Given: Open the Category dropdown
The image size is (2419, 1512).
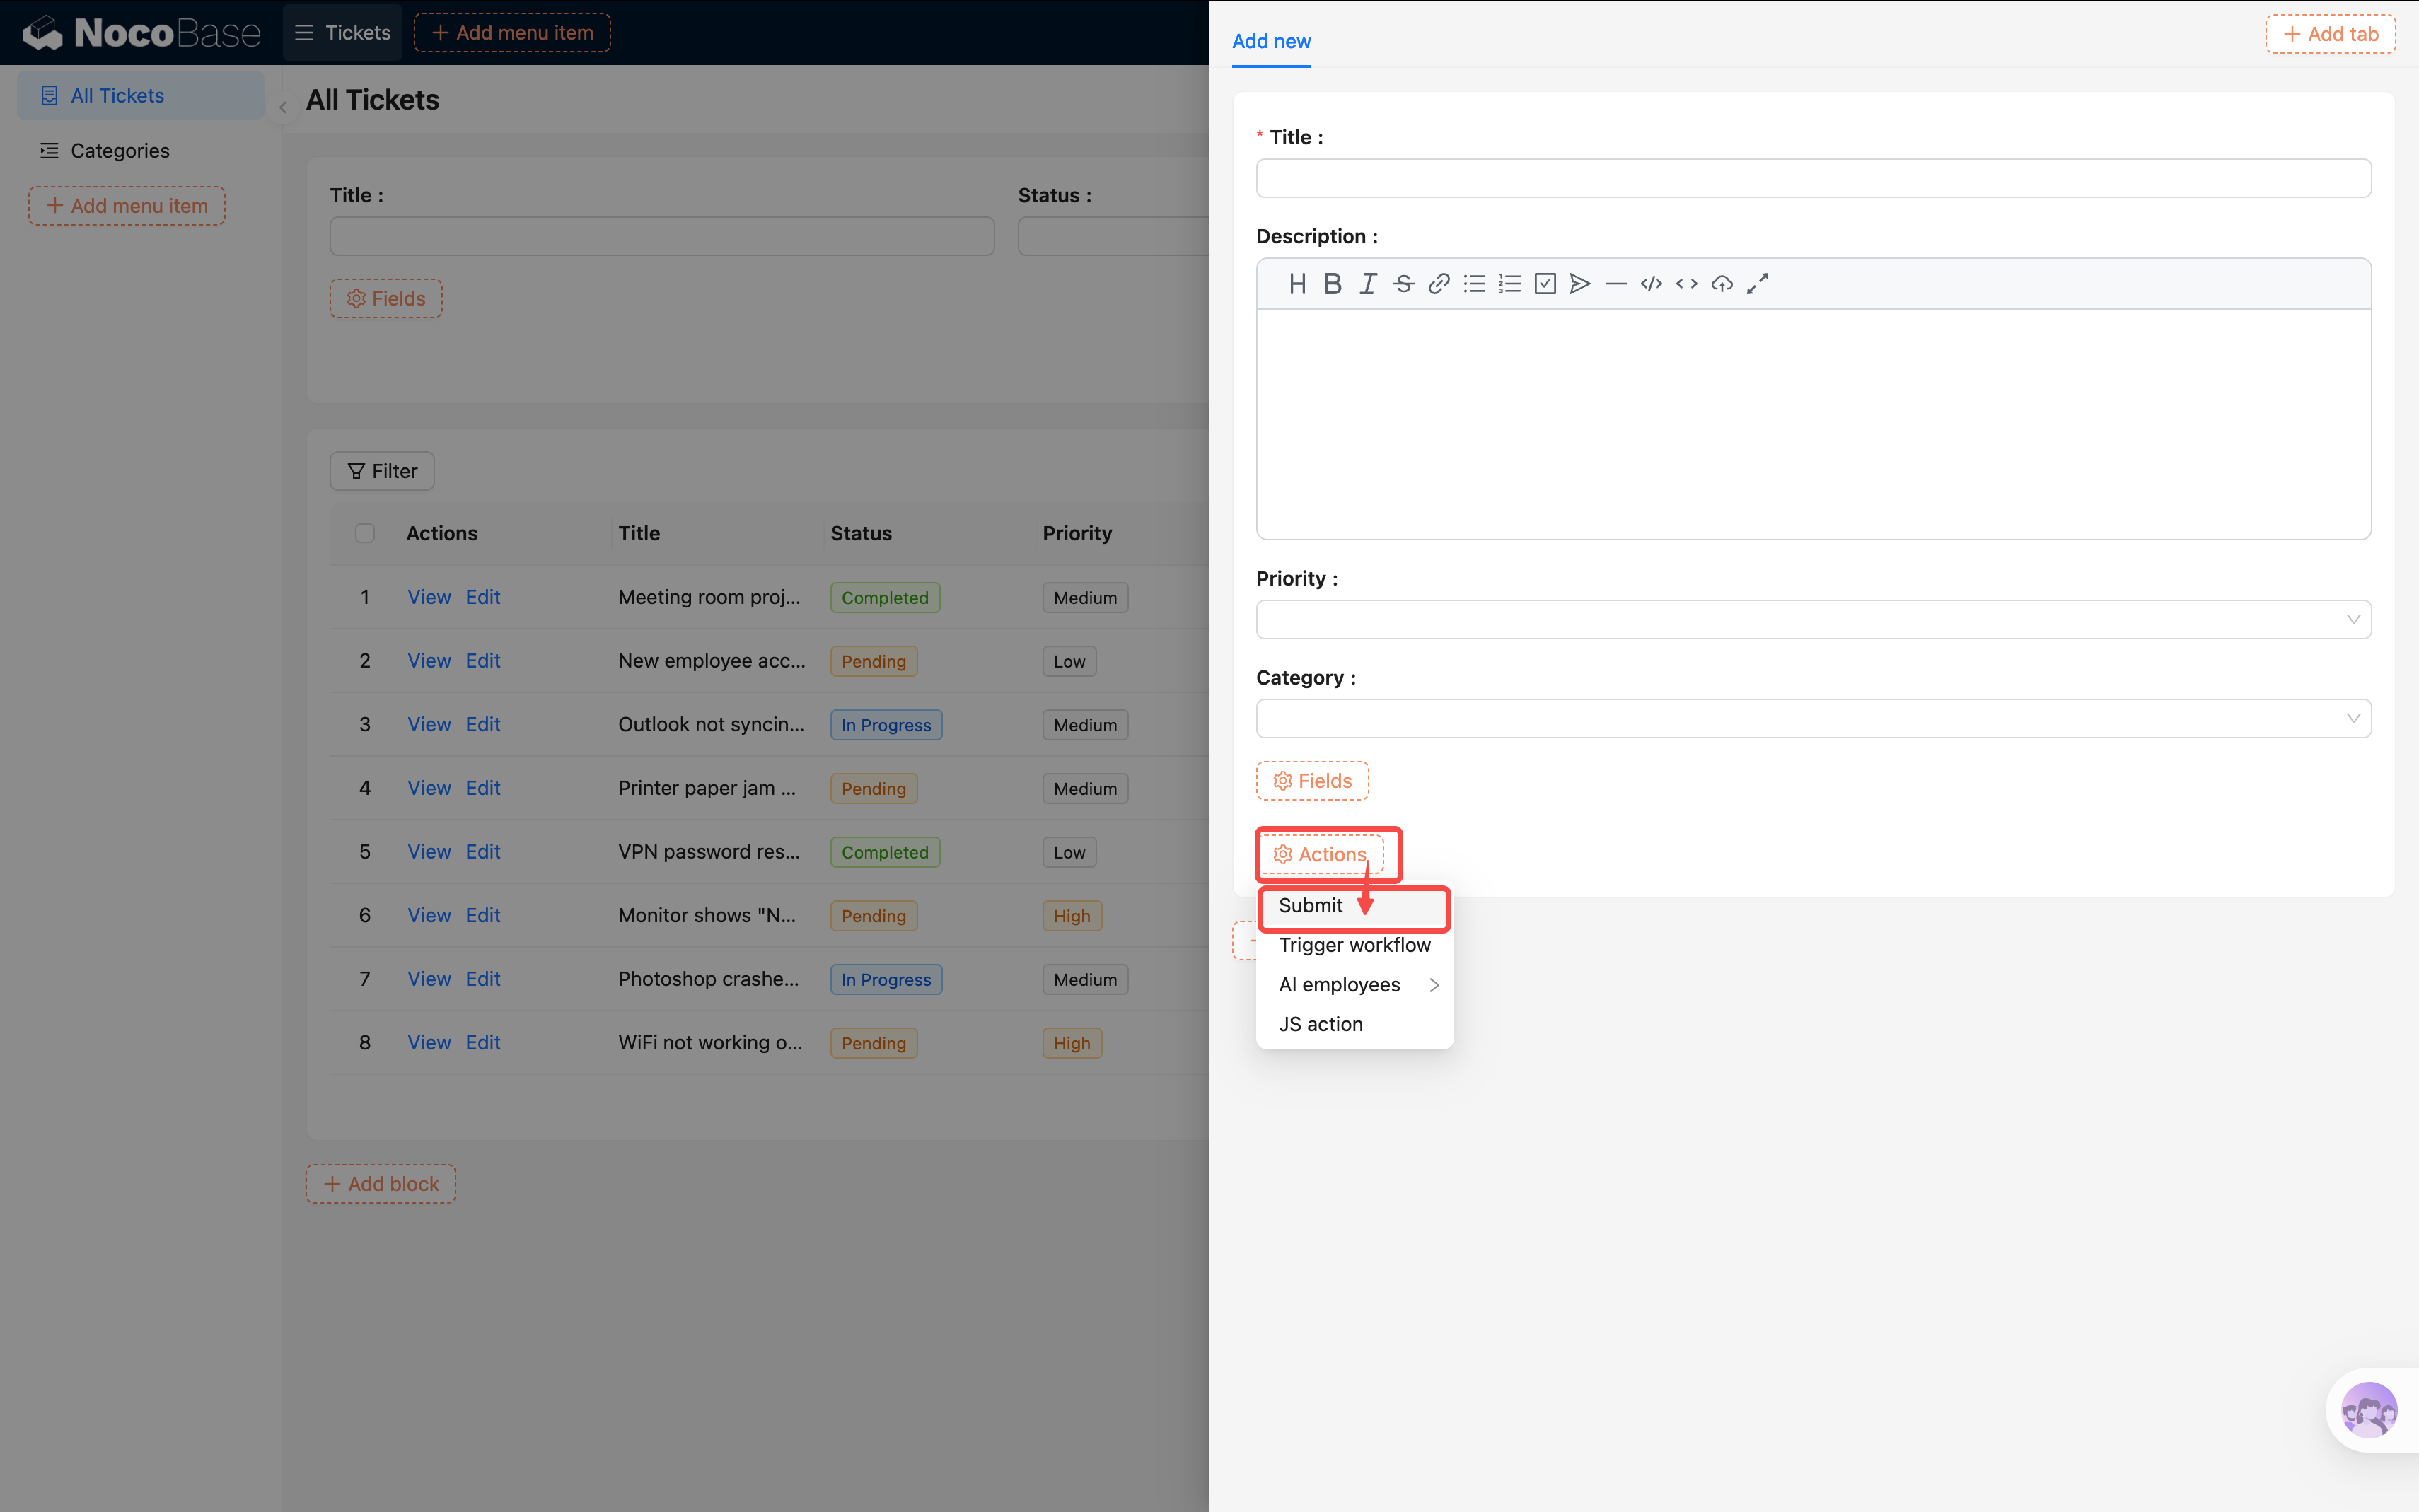Looking at the screenshot, I should [1812, 718].
